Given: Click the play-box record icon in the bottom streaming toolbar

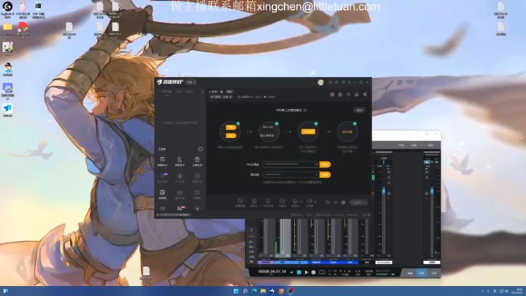Looking at the screenshot, I should coord(282,201).
